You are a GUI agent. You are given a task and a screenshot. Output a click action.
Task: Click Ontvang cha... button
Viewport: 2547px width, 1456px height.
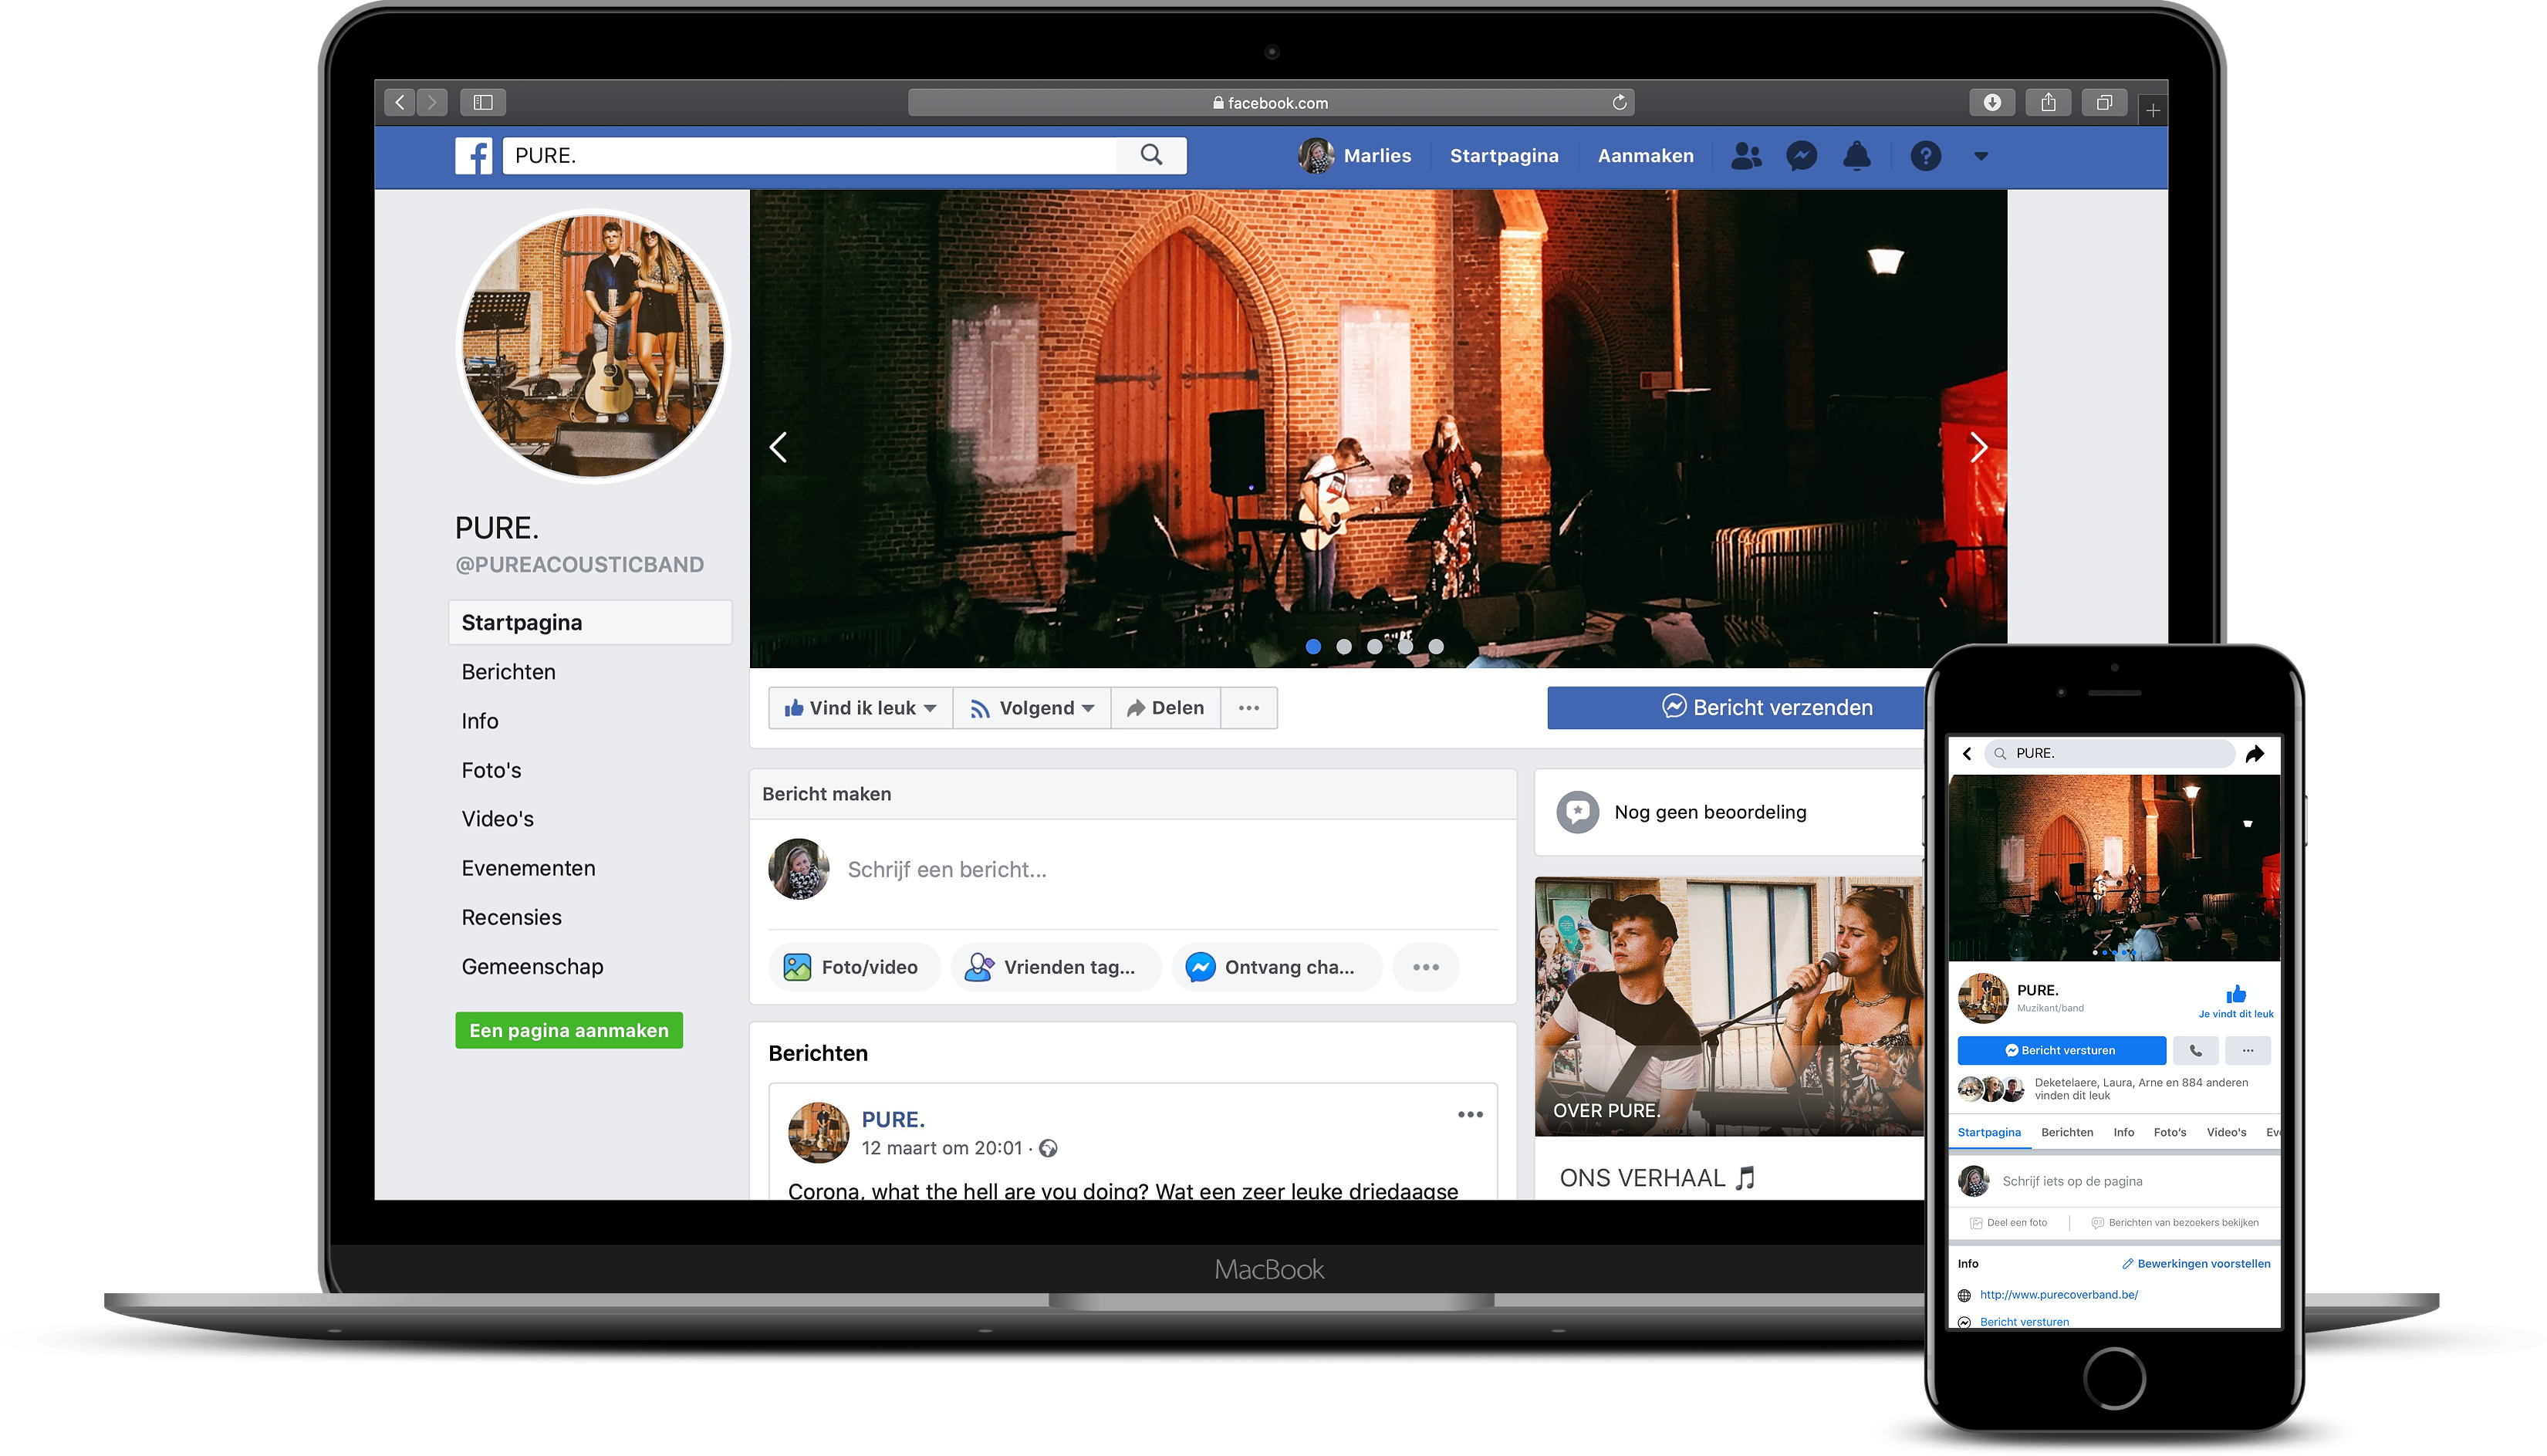tap(1276, 967)
